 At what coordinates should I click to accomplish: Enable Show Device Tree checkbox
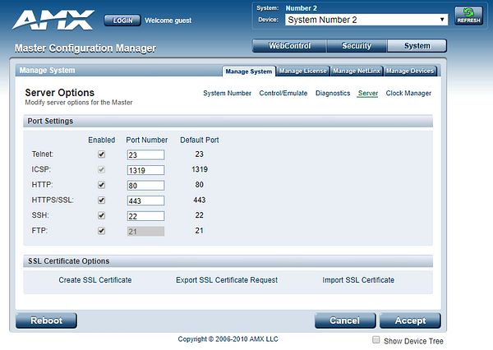(x=376, y=339)
